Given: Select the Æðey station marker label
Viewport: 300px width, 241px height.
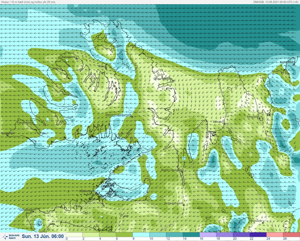Looking at the screenshot, I should [102, 66].
